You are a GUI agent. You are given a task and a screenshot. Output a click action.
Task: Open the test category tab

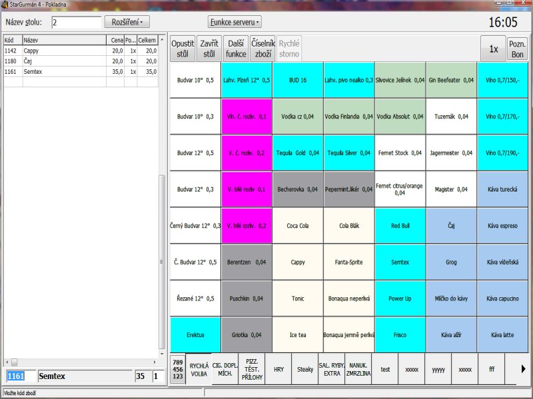tap(385, 369)
